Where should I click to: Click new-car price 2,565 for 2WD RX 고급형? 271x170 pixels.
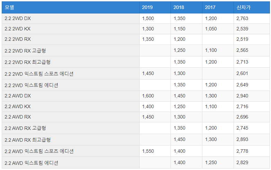pos(242,50)
